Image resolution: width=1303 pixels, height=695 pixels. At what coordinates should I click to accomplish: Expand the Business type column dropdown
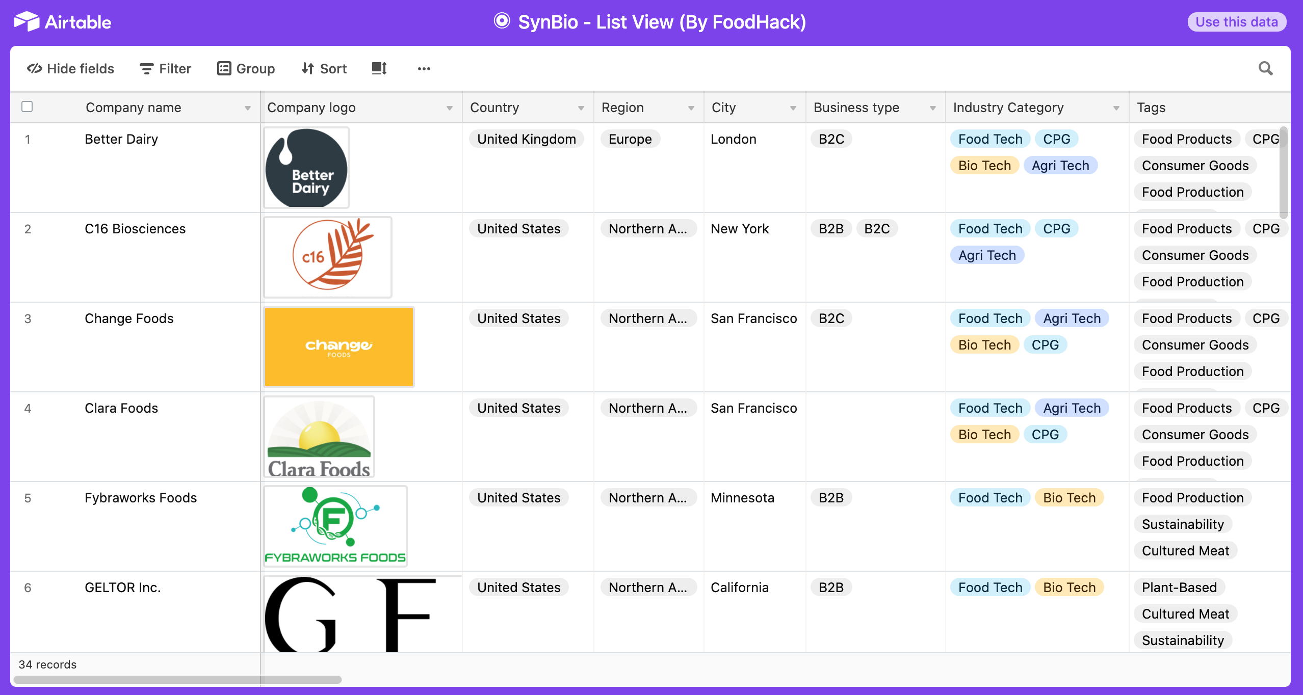(933, 108)
